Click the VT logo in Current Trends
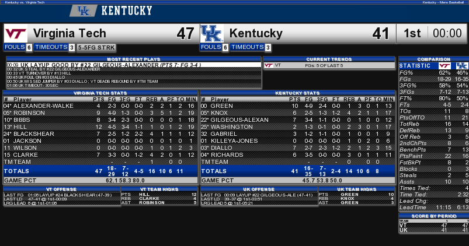The height and width of the screenshot is (246, 469). coord(269,65)
